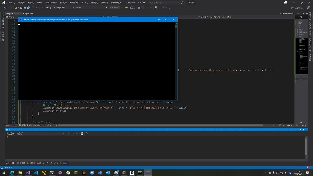This screenshot has height=176, width=313.
Task: Click the no issues found status indicator
Action: [30, 125]
